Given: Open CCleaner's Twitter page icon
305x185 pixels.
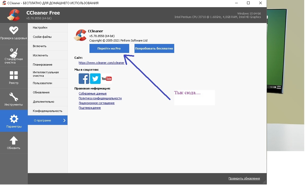Looking at the screenshot, I should [x=95, y=79].
